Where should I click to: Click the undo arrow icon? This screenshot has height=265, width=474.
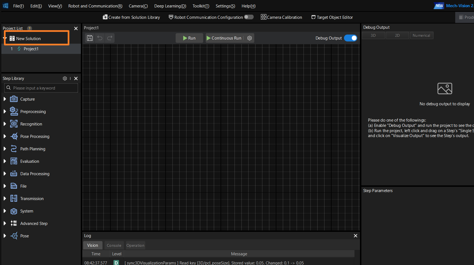pyautogui.click(x=100, y=38)
